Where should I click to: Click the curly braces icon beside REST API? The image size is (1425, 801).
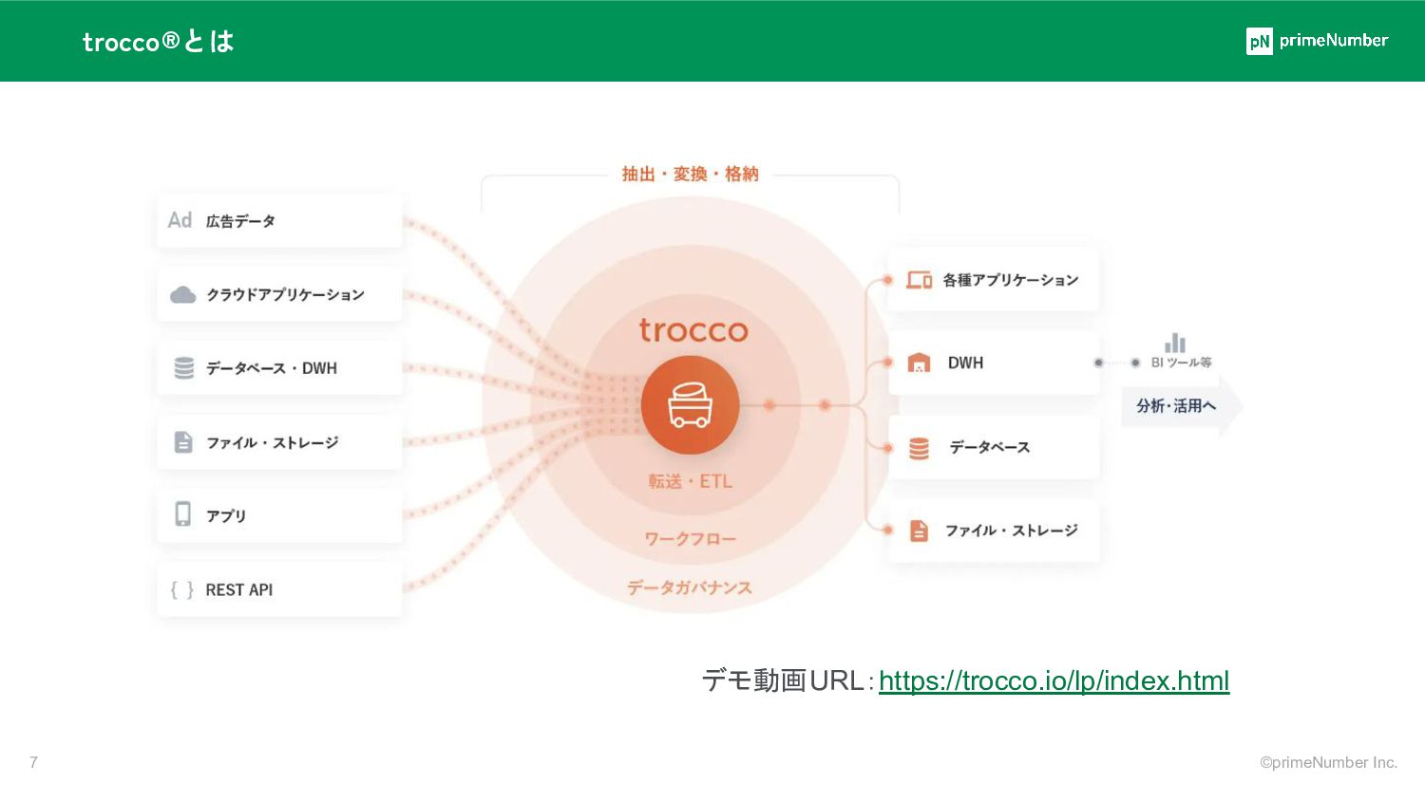(x=182, y=589)
